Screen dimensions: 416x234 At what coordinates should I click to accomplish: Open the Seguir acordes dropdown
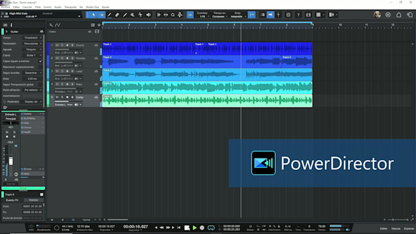[32, 73]
